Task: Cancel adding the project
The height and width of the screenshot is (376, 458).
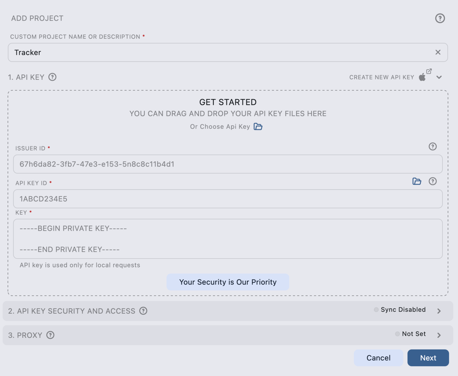Action: tap(378, 358)
